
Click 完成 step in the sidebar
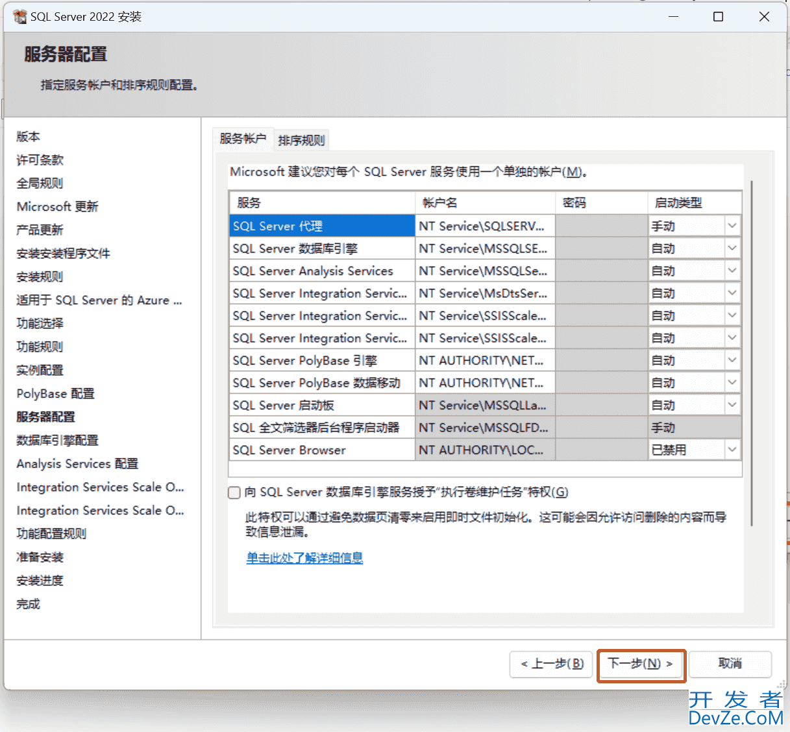pyautogui.click(x=29, y=604)
